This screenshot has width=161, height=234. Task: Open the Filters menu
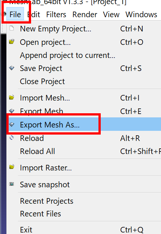[x=56, y=15]
